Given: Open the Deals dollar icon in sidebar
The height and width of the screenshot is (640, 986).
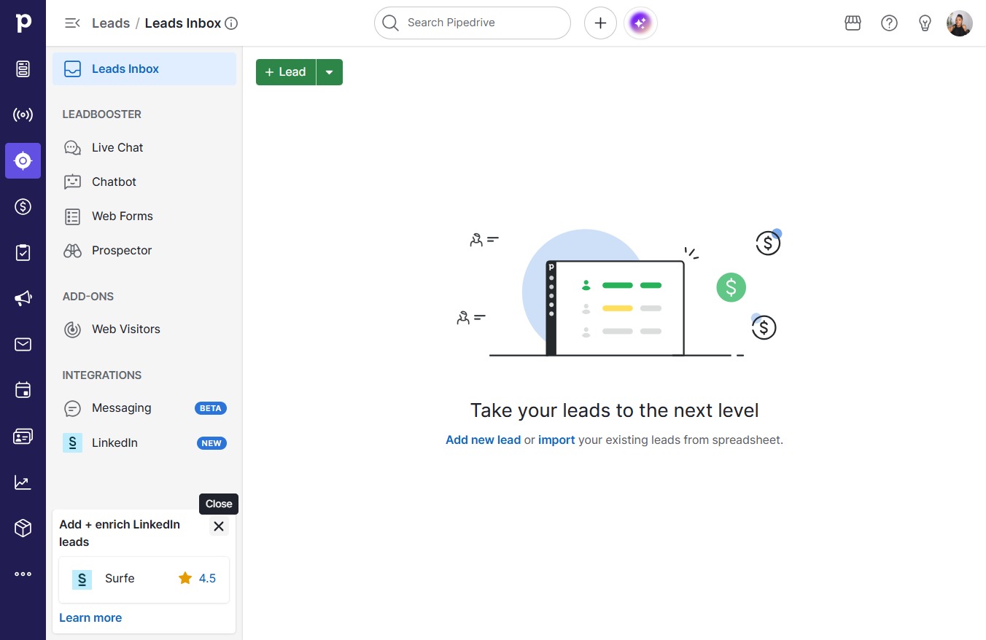Looking at the screenshot, I should coord(23,207).
